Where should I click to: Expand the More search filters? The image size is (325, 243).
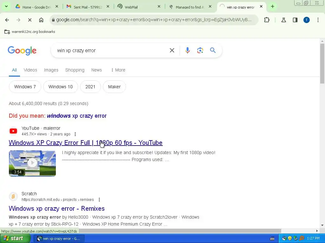coord(118,70)
